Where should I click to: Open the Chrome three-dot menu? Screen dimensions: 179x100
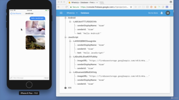(x=171, y=7)
